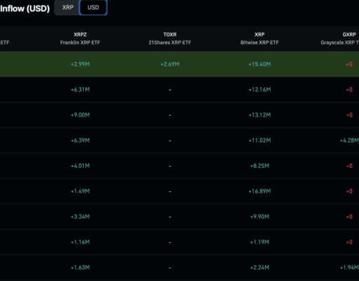Click the +6.31M value in XRPZ column
The height and width of the screenshot is (281, 359).
[x=80, y=90]
